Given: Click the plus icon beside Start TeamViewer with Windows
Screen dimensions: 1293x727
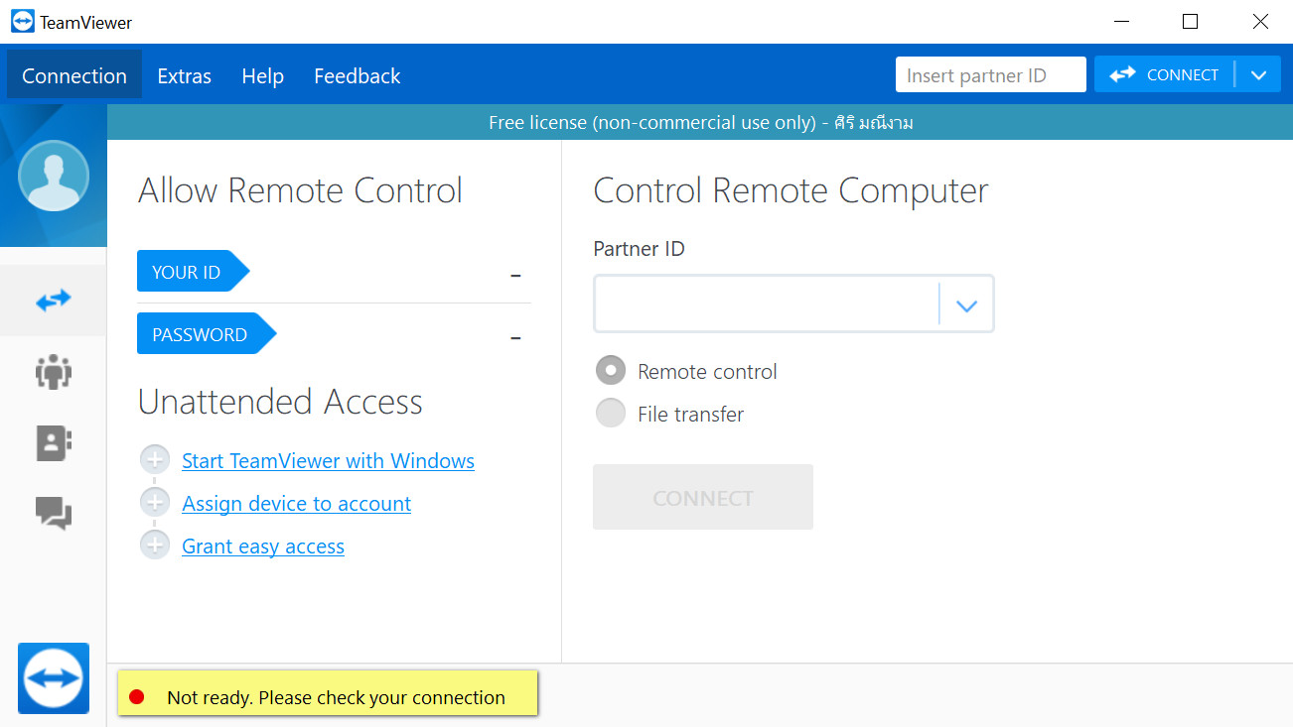Looking at the screenshot, I should [x=155, y=460].
